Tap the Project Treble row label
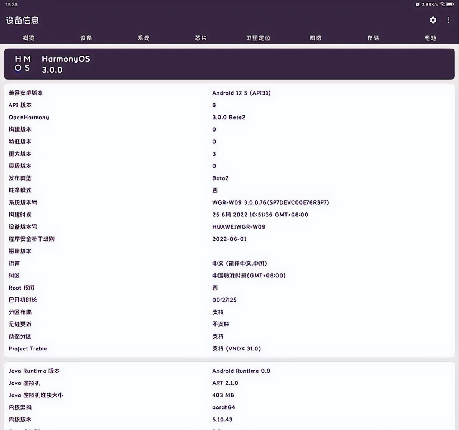Screen dimensions: 459x430 point(28,349)
